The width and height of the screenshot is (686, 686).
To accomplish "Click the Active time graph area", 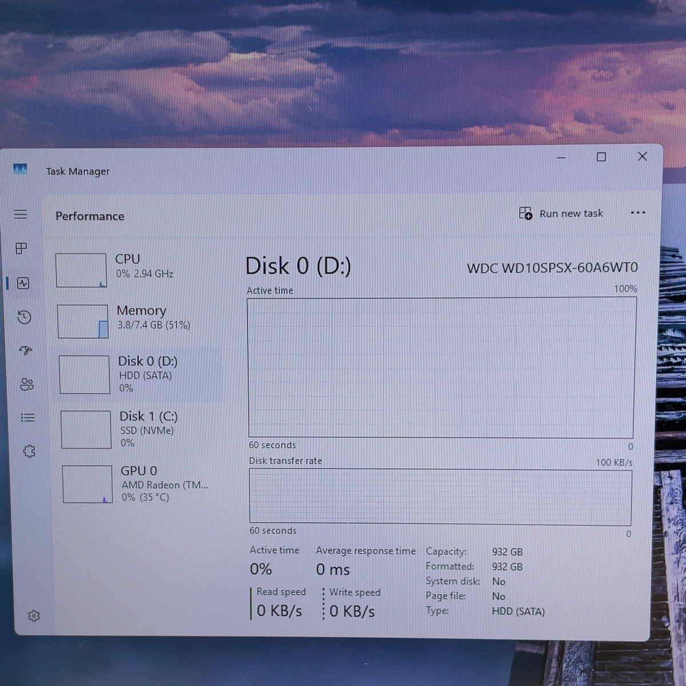I will [x=441, y=368].
